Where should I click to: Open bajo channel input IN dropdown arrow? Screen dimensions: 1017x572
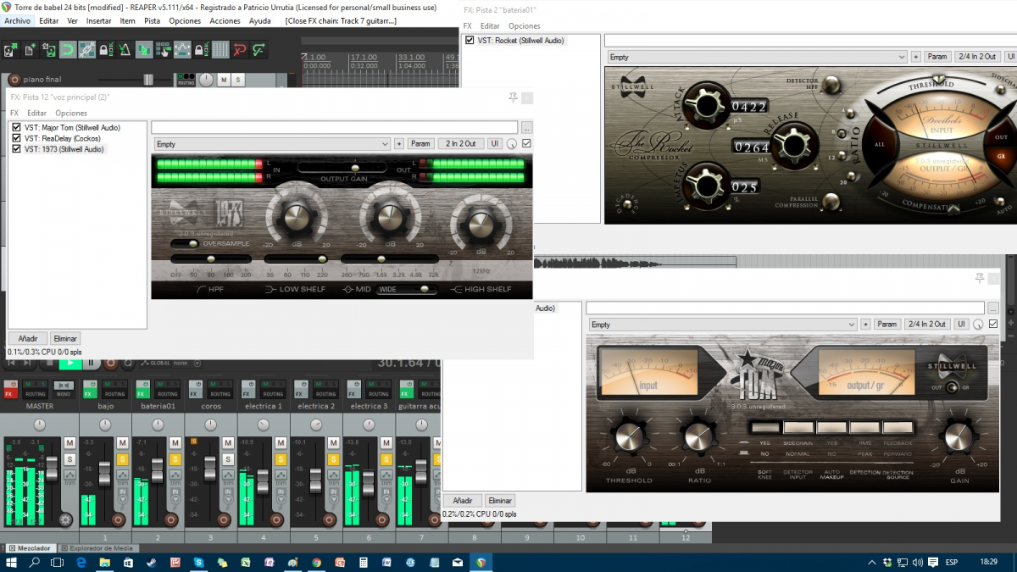[122, 501]
